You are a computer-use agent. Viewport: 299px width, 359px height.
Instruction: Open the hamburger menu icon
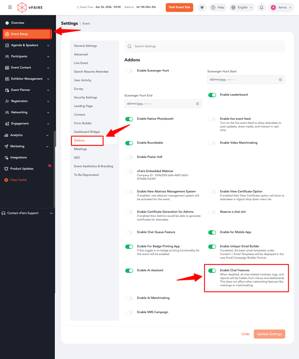coord(10,7)
